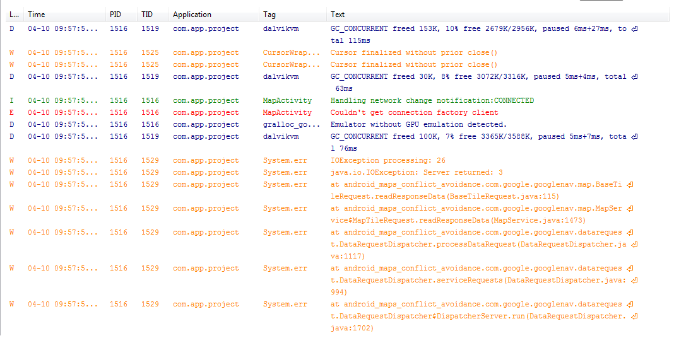The width and height of the screenshot is (674, 343).
Task: Click the timestamp of the green info row
Action: point(62,100)
